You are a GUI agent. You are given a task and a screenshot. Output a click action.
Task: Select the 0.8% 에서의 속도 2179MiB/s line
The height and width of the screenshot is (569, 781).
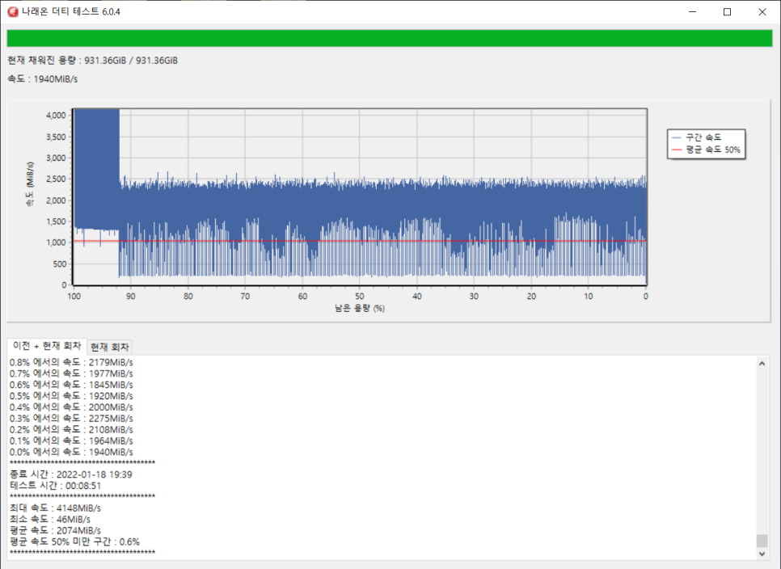coord(71,362)
